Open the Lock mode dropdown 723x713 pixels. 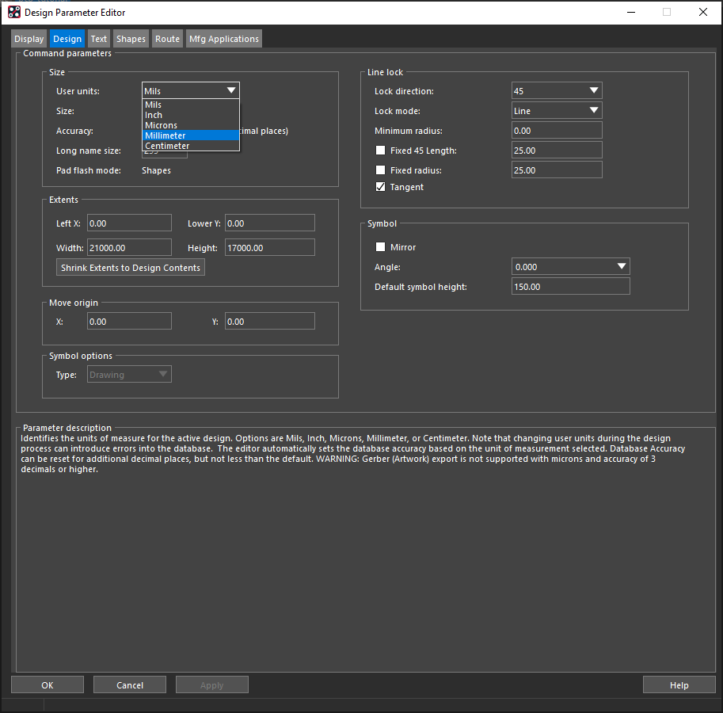point(557,111)
